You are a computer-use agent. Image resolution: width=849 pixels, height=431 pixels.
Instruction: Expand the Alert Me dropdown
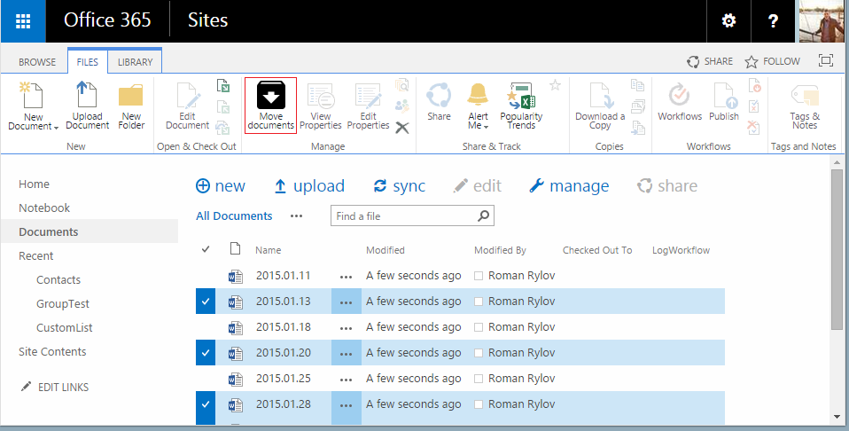[478, 126]
